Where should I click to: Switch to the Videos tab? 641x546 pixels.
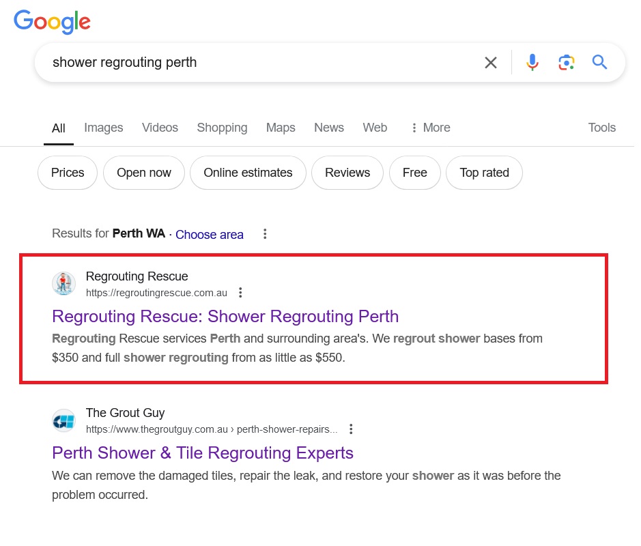pos(160,128)
